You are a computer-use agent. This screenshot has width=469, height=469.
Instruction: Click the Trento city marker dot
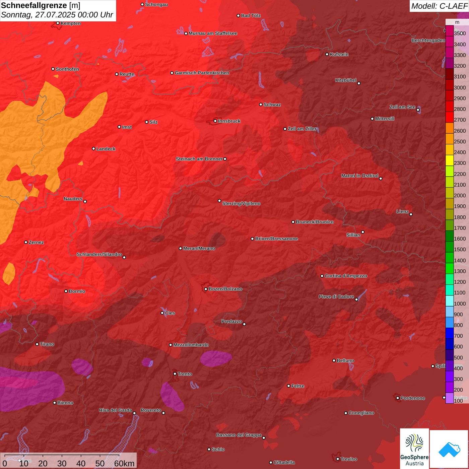(x=175, y=374)
